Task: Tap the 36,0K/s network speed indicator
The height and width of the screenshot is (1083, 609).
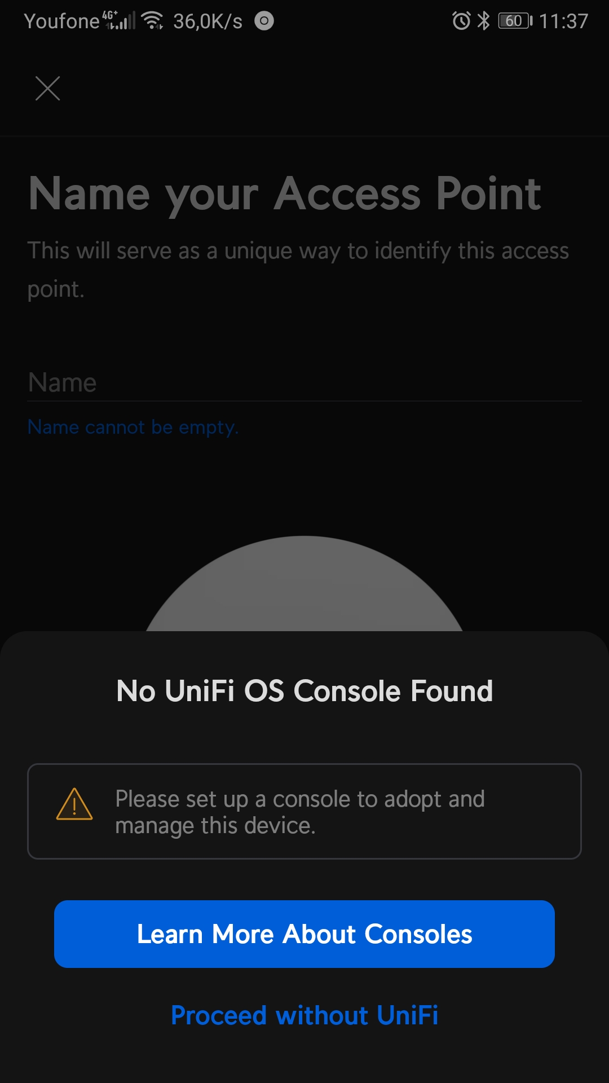Action: tap(208, 21)
